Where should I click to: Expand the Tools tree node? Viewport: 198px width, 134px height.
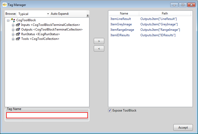[x=13, y=39]
